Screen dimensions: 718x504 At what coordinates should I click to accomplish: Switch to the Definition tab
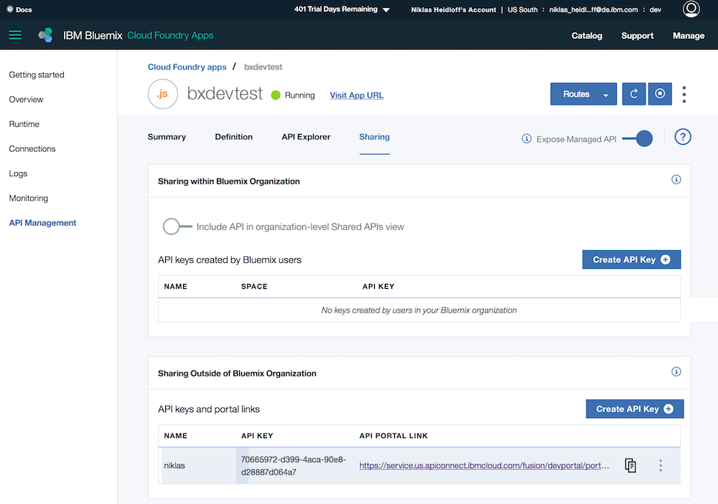(x=233, y=137)
